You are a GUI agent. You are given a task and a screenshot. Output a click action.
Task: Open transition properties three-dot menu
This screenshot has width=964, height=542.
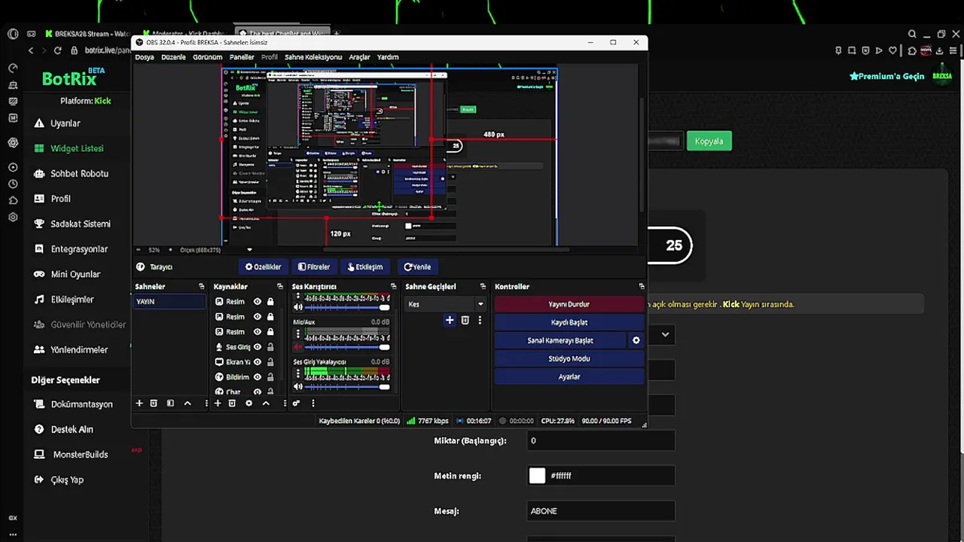(480, 320)
